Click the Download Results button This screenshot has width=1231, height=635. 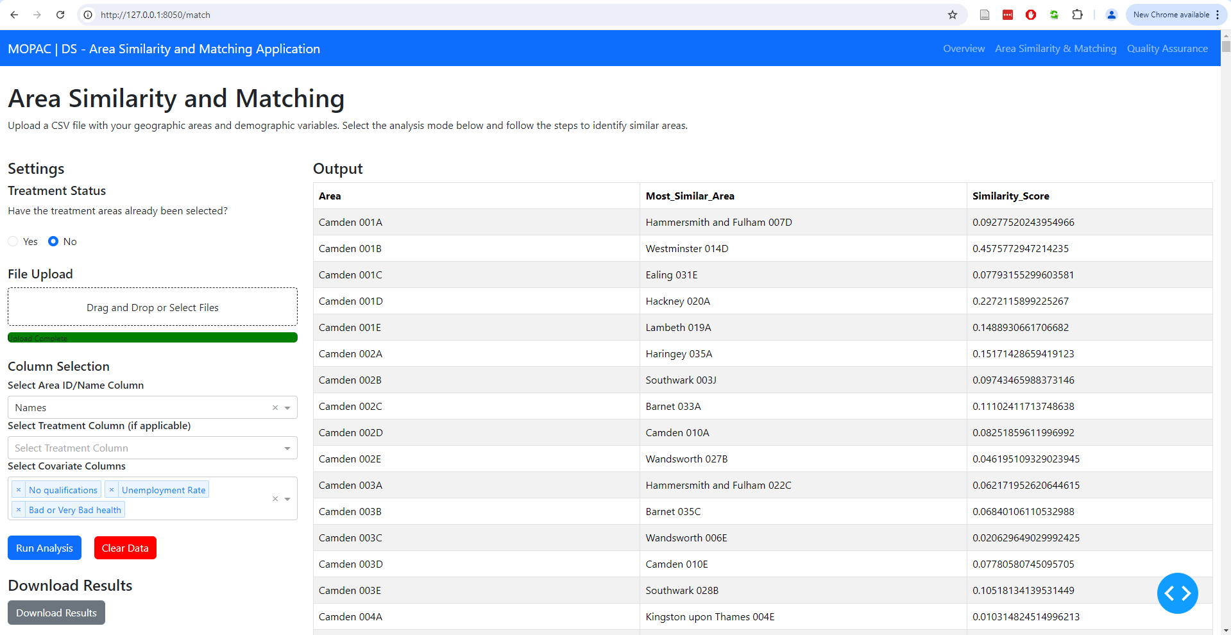coord(56,613)
